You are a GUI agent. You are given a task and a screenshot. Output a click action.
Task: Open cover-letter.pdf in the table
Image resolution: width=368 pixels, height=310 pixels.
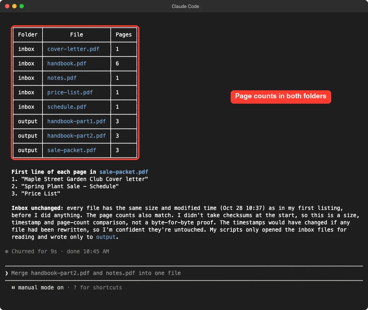(x=73, y=49)
